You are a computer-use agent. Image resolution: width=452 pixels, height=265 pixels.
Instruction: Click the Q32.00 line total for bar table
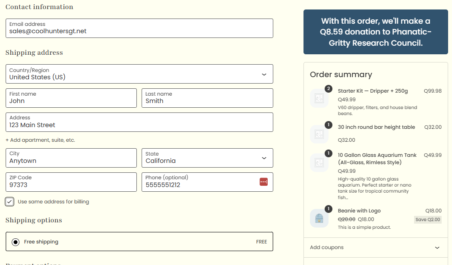tap(433, 127)
